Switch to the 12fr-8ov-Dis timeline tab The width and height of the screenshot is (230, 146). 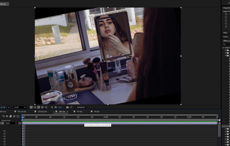[x=43, y=112]
